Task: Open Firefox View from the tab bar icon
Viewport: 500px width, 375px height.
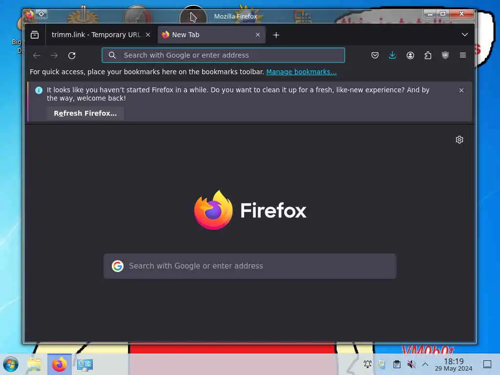Action: coord(35,35)
